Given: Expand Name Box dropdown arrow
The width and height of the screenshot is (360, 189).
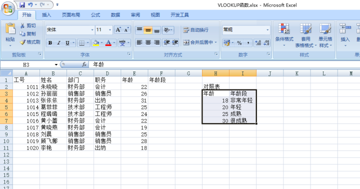Looking at the screenshot, I should (56, 65).
